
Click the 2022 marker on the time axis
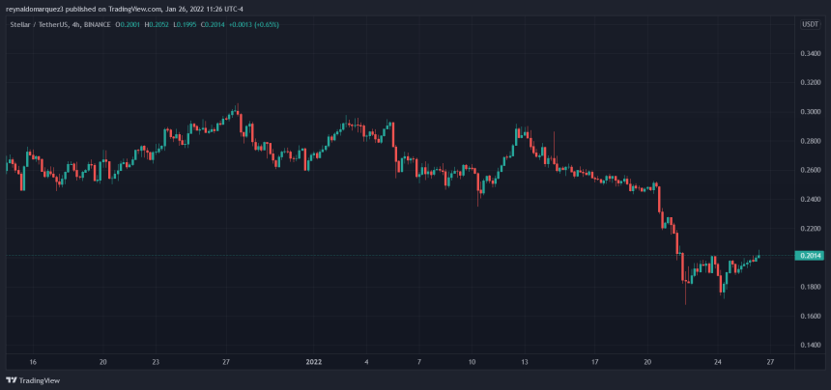(x=314, y=362)
